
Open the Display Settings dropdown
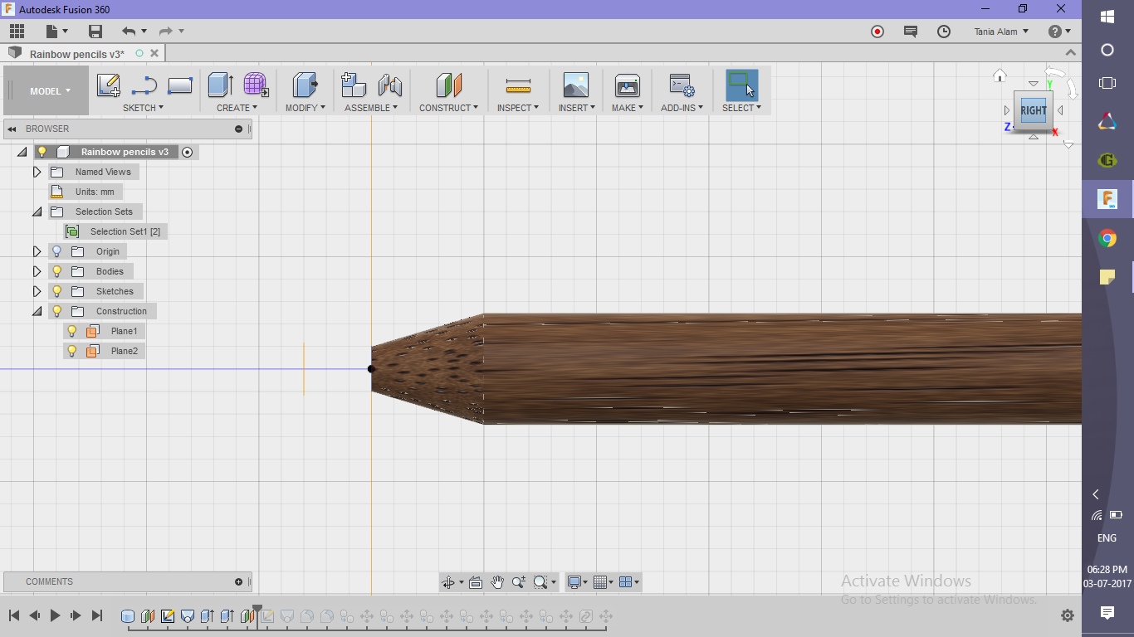click(577, 582)
